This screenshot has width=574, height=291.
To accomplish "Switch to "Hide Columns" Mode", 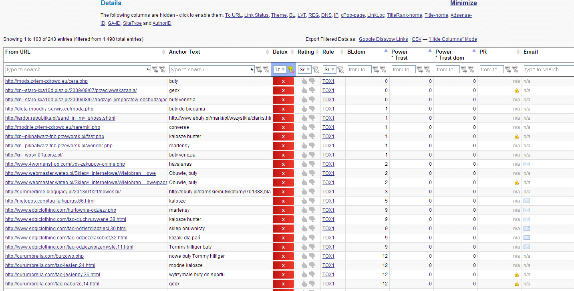I will click(453, 39).
